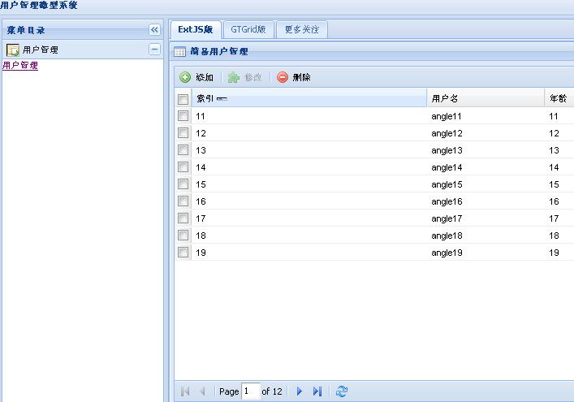Click the 用户名 column header
This screenshot has width=574, height=402.
445,99
